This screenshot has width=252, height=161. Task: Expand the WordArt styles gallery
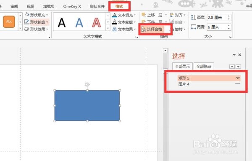tap(108, 28)
